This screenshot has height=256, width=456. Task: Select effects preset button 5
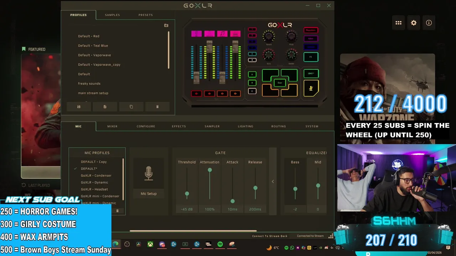(x=252, y=54)
